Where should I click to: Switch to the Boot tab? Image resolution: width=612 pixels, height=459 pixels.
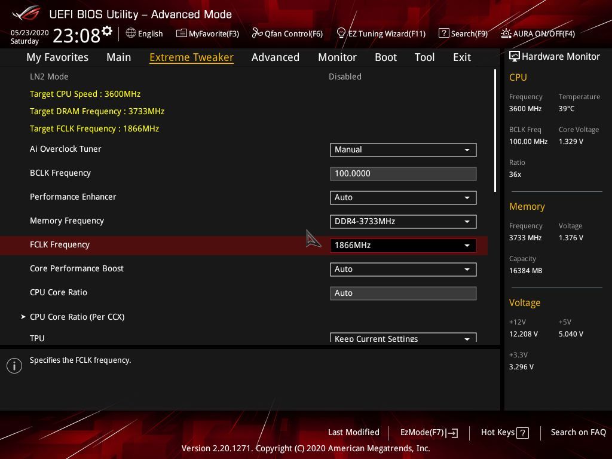[x=385, y=57]
